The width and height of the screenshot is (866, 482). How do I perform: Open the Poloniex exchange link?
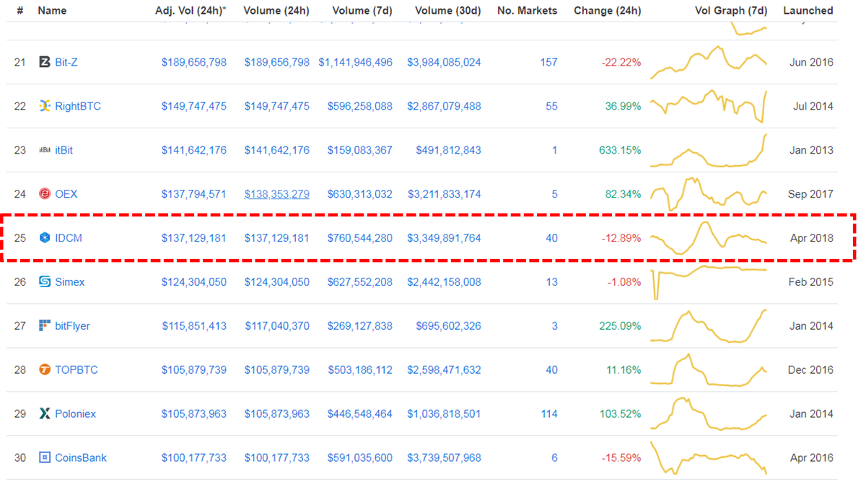[76, 413]
